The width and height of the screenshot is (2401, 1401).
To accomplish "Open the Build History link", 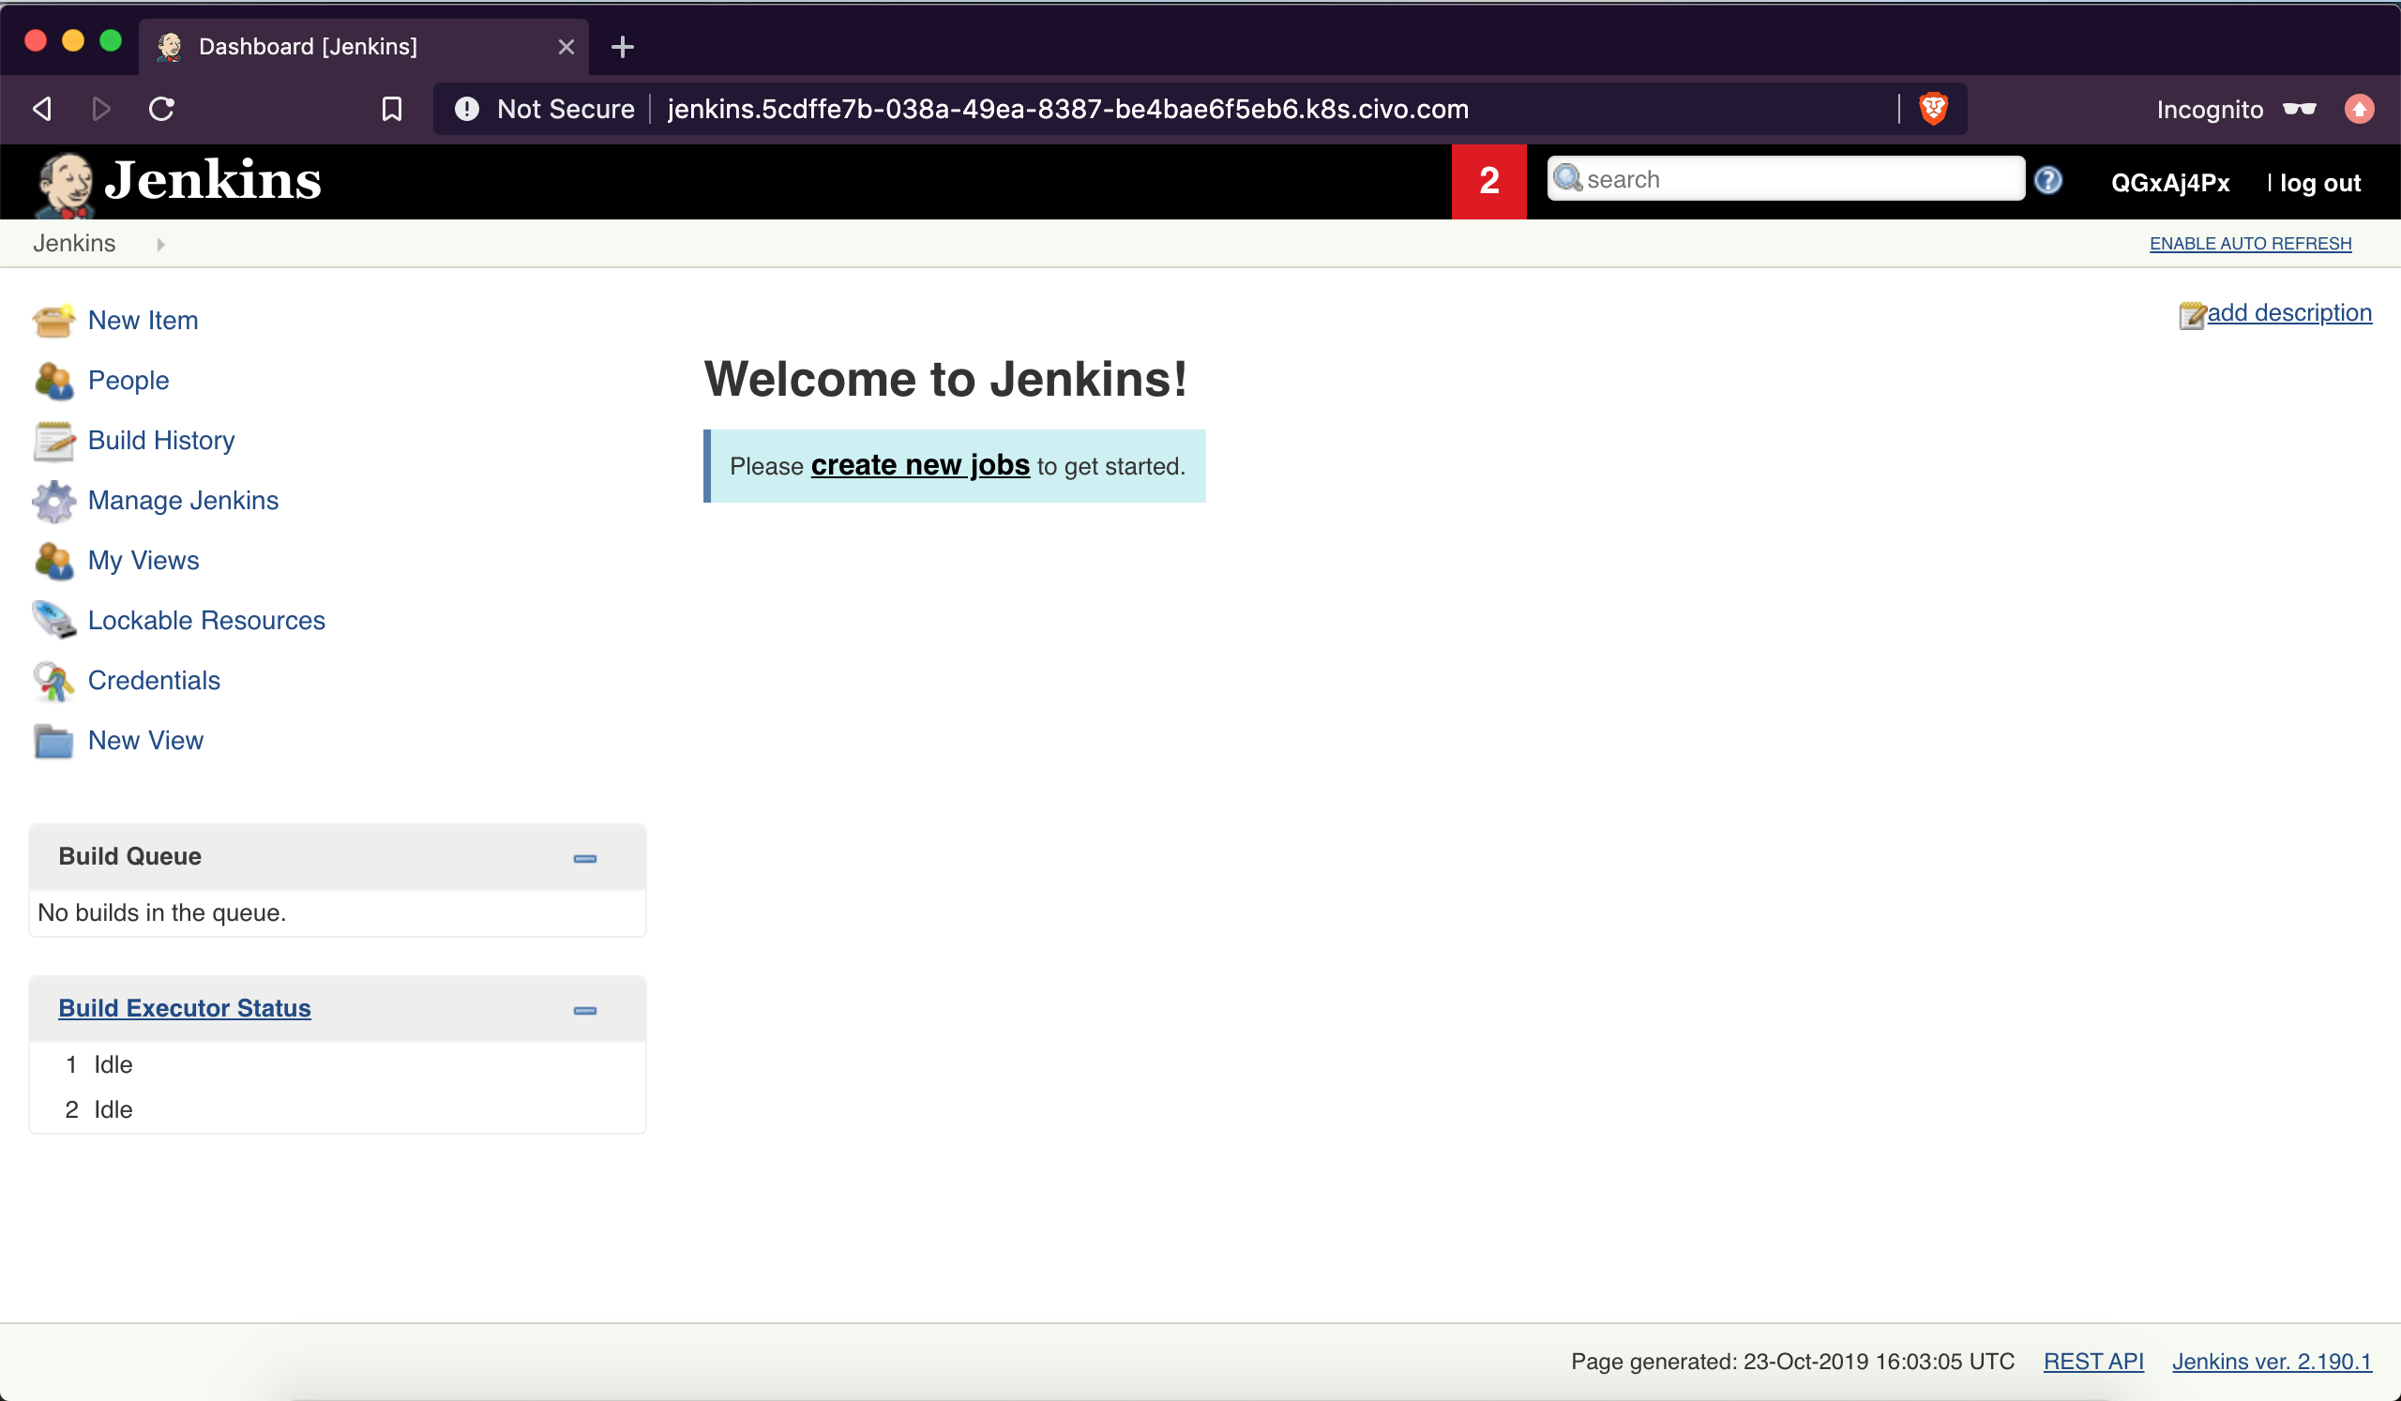I will point(161,441).
